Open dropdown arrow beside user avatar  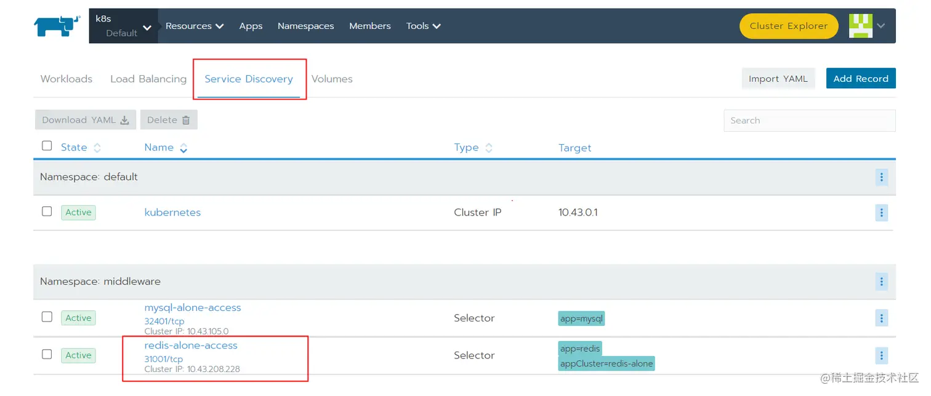(881, 26)
